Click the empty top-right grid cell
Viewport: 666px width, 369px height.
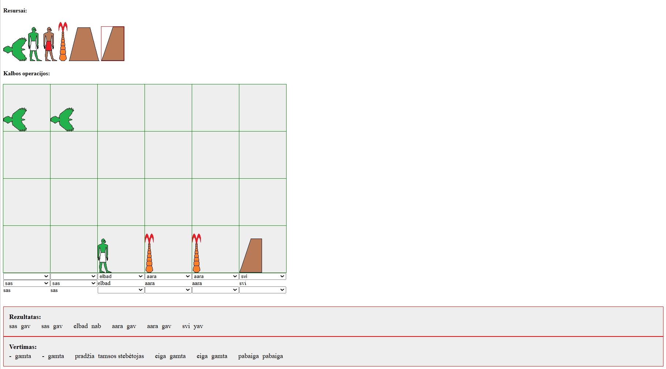pos(263,108)
